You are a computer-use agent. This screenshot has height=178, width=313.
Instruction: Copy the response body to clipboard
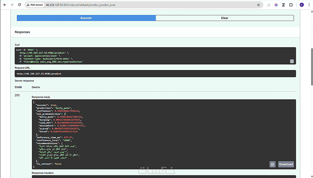point(273,164)
